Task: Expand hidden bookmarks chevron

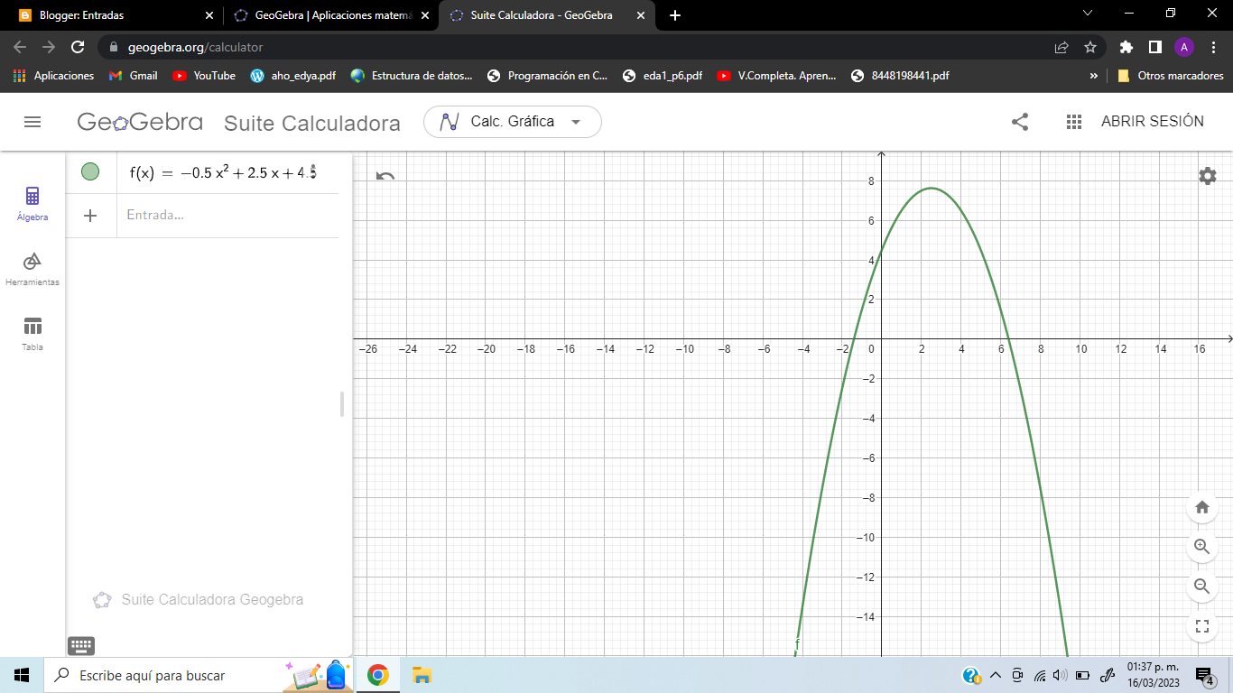Action: click(x=1094, y=76)
